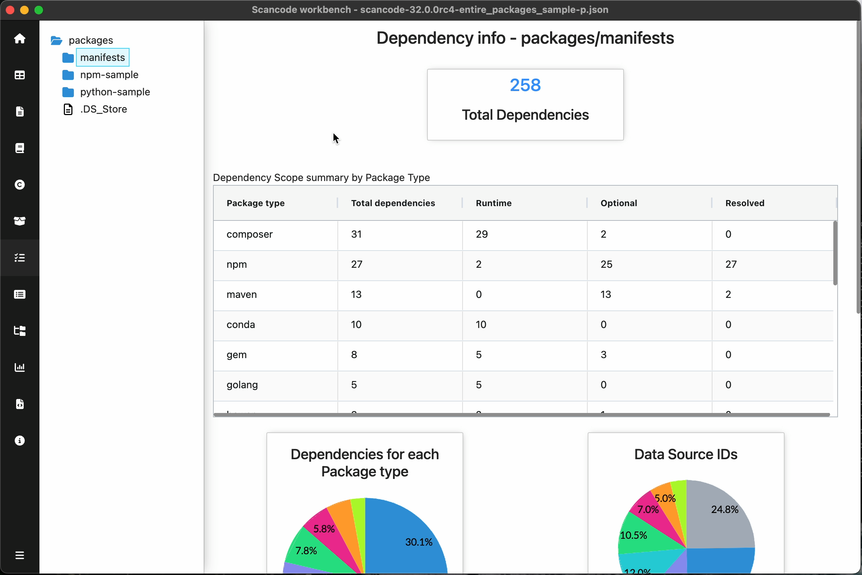Click the main page vertical scrollbar
This screenshot has height=575, width=862.
858,167
